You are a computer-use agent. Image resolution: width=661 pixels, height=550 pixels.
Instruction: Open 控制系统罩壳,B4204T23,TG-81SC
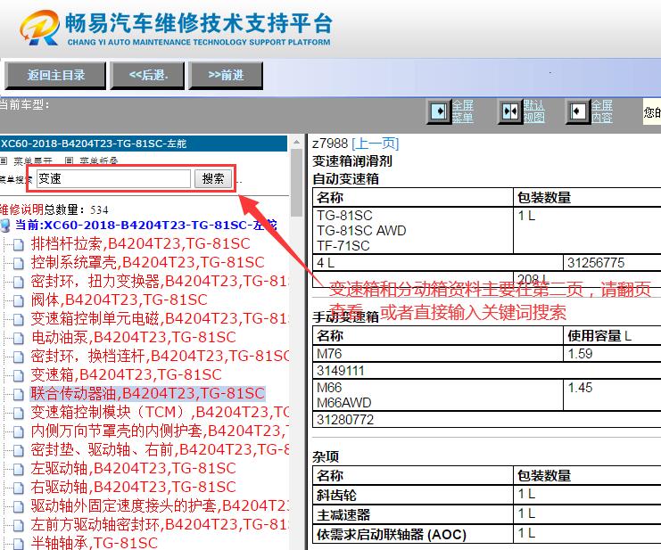click(x=147, y=262)
